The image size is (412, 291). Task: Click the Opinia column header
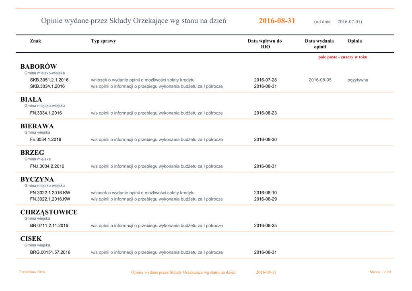click(354, 41)
